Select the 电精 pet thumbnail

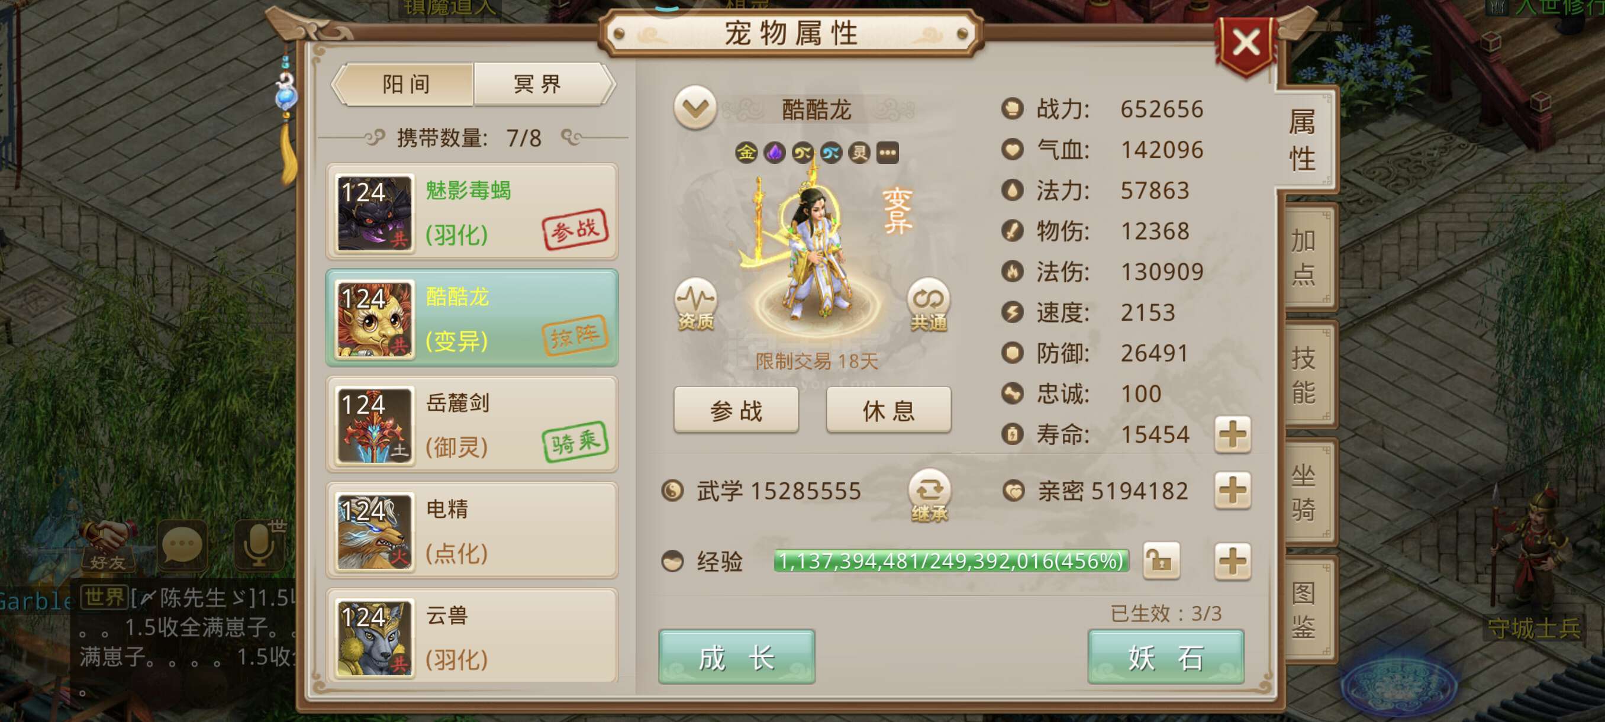[x=375, y=531]
